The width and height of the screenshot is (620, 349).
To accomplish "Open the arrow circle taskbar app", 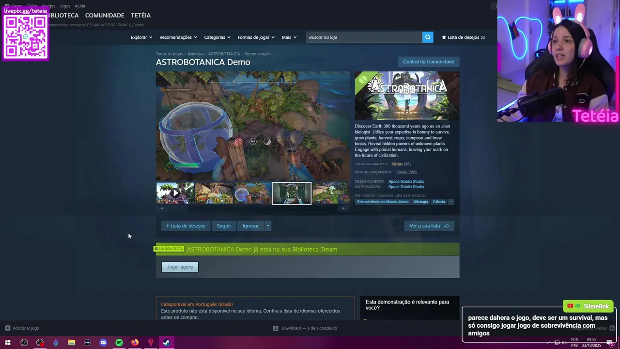I will pyautogui.click(x=87, y=343).
